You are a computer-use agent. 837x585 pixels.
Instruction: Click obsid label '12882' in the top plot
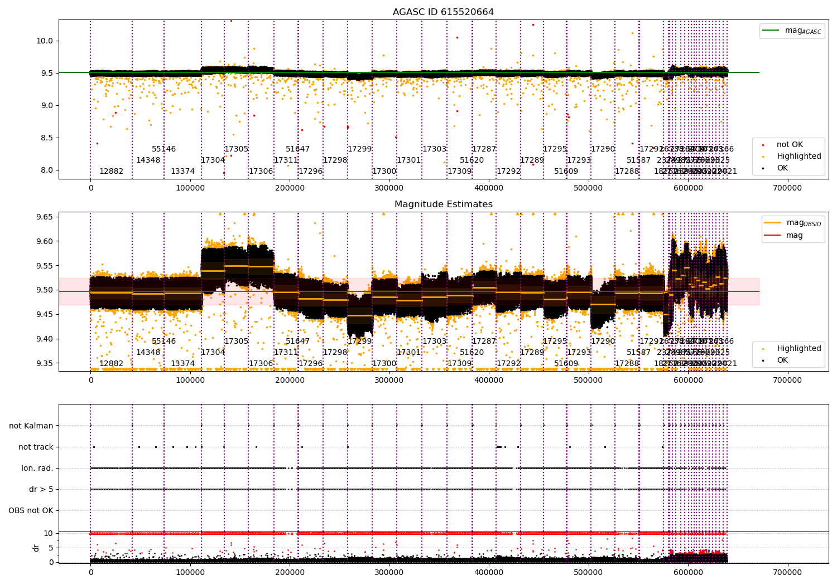(112, 172)
